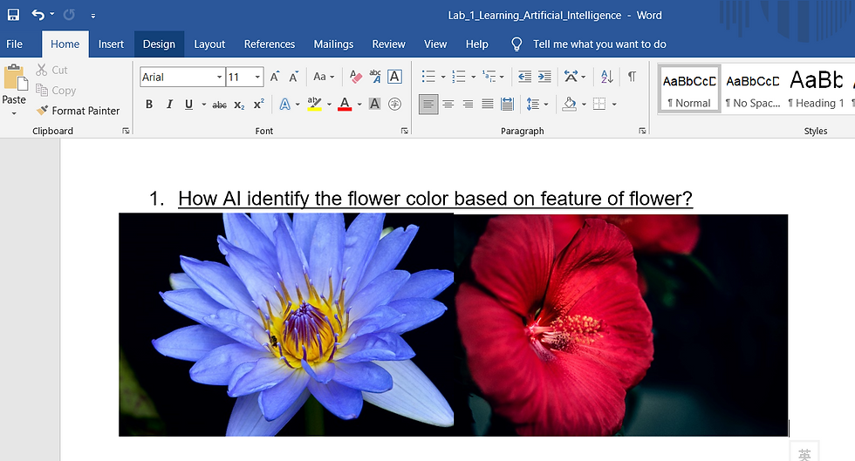Viewport: 855px width, 461px height.
Task: Toggle Bold formatting
Action: click(149, 104)
